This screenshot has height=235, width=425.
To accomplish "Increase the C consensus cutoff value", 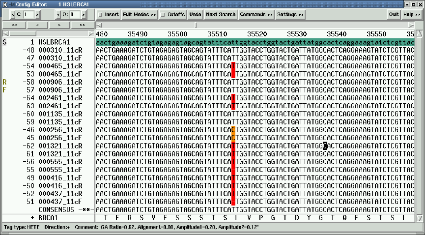I will (x=37, y=15).
